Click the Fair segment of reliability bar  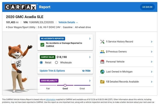click(x=48, y=85)
